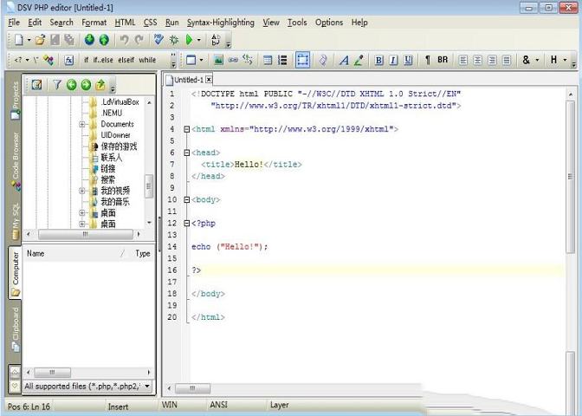Viewport: 582px width, 416px height.
Task: Align text right
Action: pos(492,60)
